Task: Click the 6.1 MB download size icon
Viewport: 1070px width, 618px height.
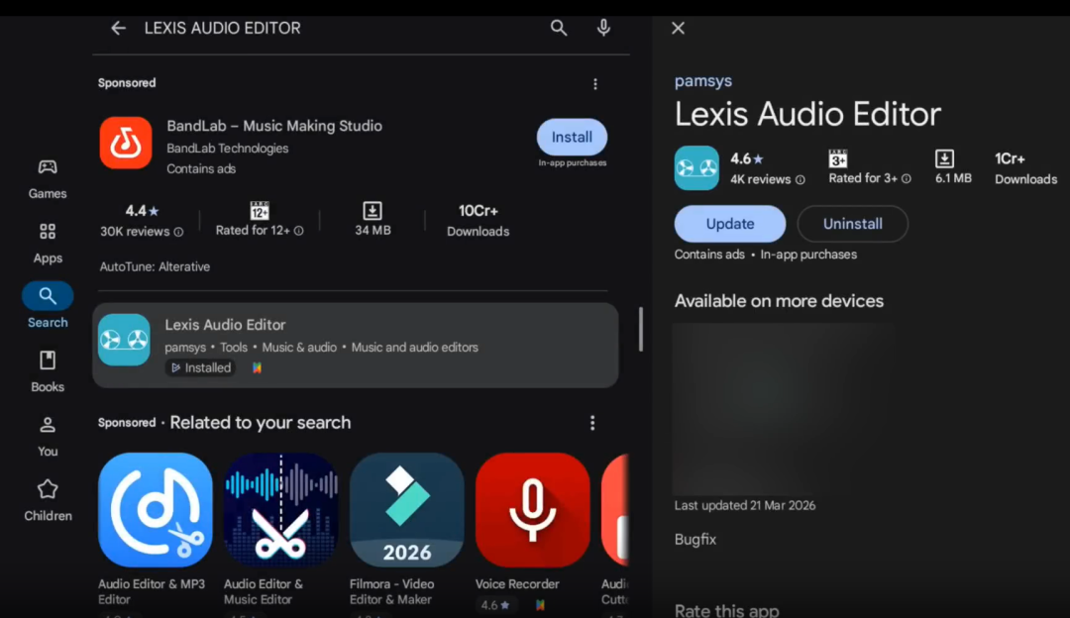Action: coord(944,158)
